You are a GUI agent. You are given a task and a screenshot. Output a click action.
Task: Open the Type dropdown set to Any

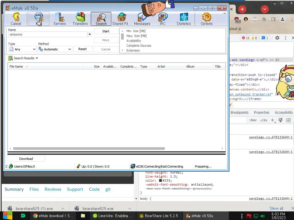pyautogui.click(x=22, y=49)
